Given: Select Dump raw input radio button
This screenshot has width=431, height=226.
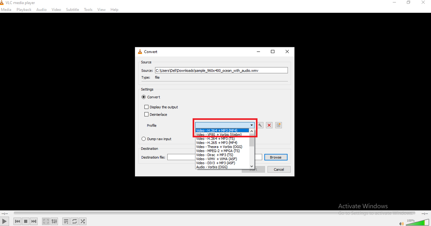Looking at the screenshot, I should click(144, 139).
